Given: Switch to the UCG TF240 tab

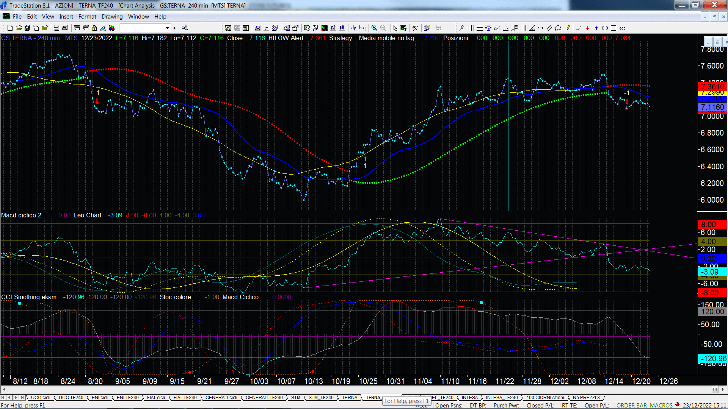Looking at the screenshot, I should (x=71, y=398).
